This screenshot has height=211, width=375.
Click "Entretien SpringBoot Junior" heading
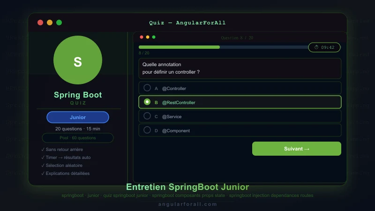[x=187, y=187]
